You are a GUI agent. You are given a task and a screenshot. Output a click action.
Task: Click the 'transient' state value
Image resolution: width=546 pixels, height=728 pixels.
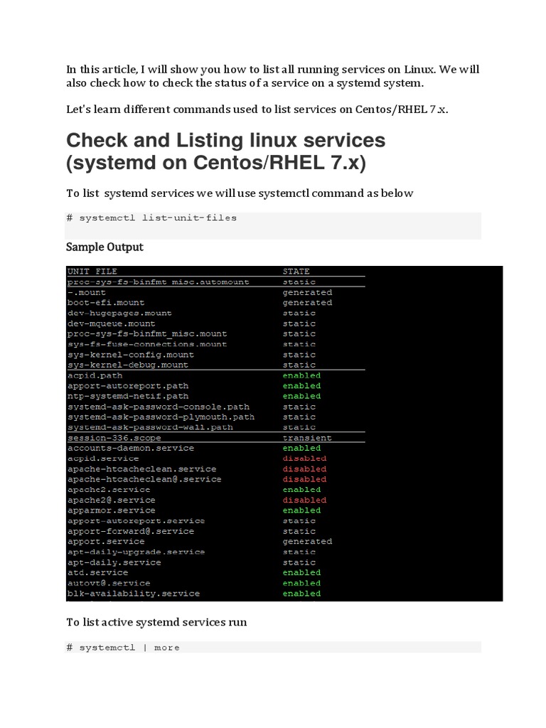[x=307, y=438]
